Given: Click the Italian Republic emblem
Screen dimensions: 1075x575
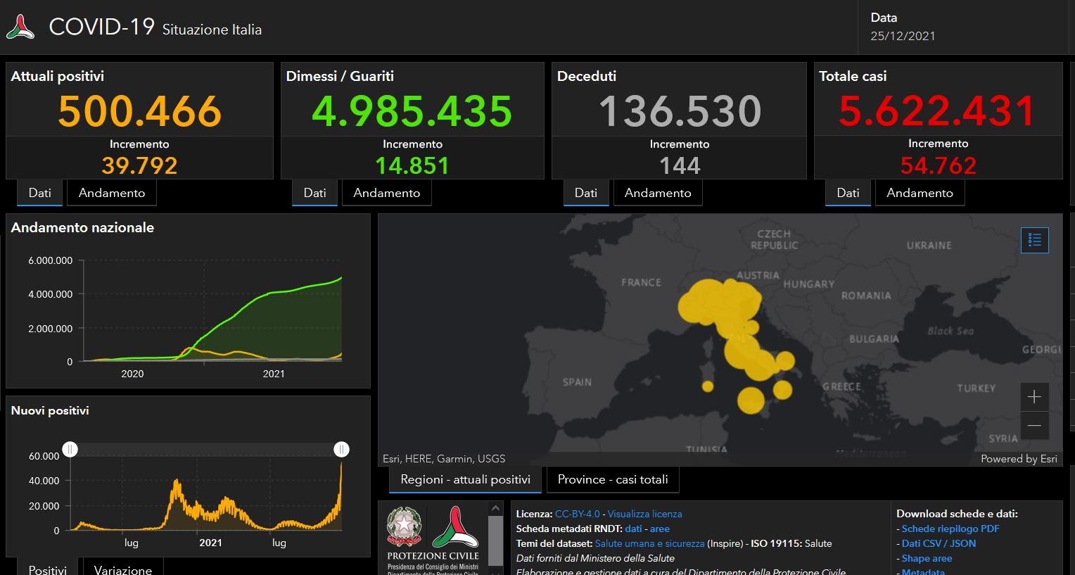Looking at the screenshot, I should coord(405,527).
